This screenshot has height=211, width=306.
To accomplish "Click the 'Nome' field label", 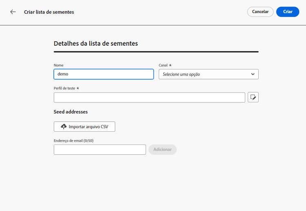I will (x=58, y=65).
